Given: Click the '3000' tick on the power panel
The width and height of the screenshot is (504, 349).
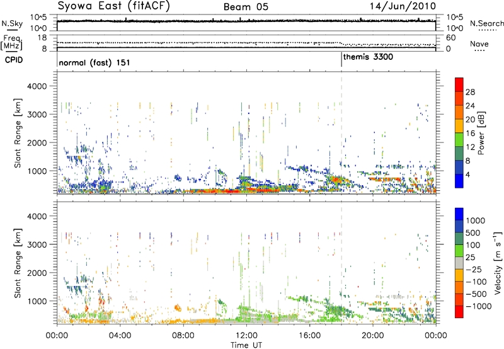Looking at the screenshot, I should [37, 115].
